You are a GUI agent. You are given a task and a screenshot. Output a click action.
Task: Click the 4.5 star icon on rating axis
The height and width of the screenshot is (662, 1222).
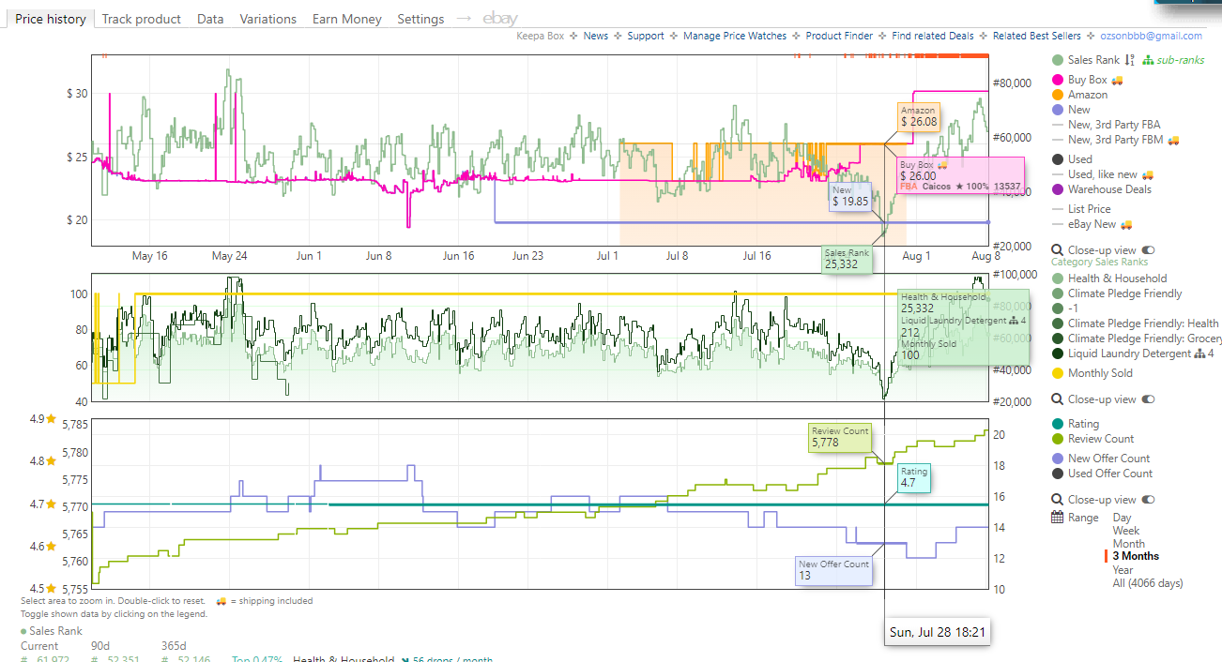click(52, 589)
